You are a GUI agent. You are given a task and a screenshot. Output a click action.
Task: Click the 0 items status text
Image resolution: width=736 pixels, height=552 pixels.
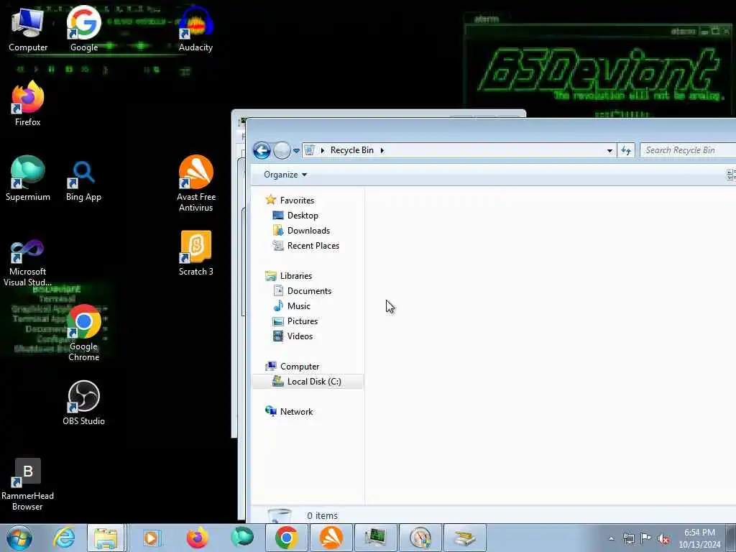click(x=323, y=516)
